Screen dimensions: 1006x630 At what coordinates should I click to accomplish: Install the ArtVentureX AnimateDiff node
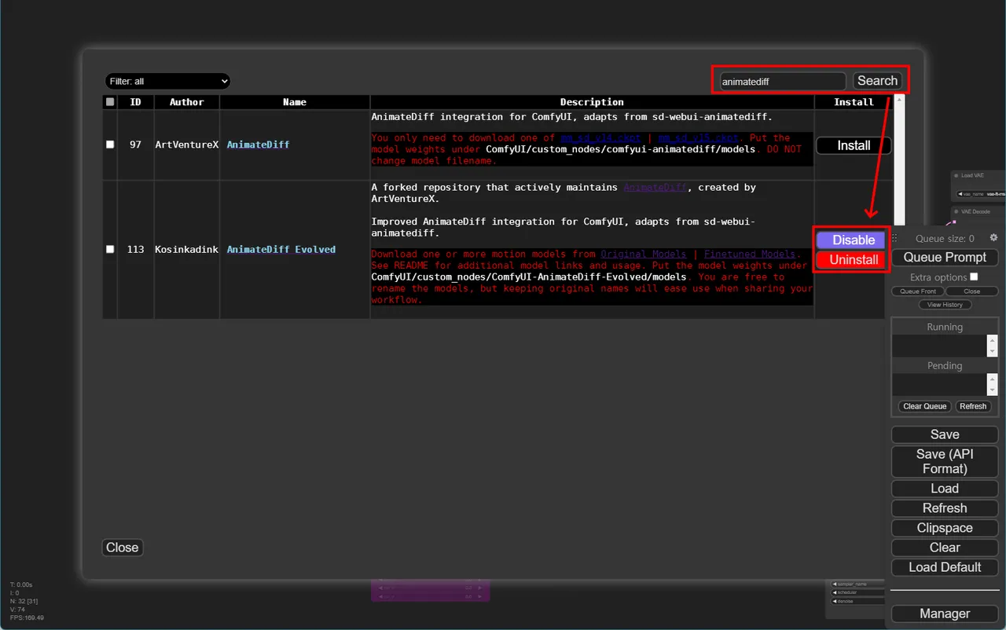click(854, 145)
